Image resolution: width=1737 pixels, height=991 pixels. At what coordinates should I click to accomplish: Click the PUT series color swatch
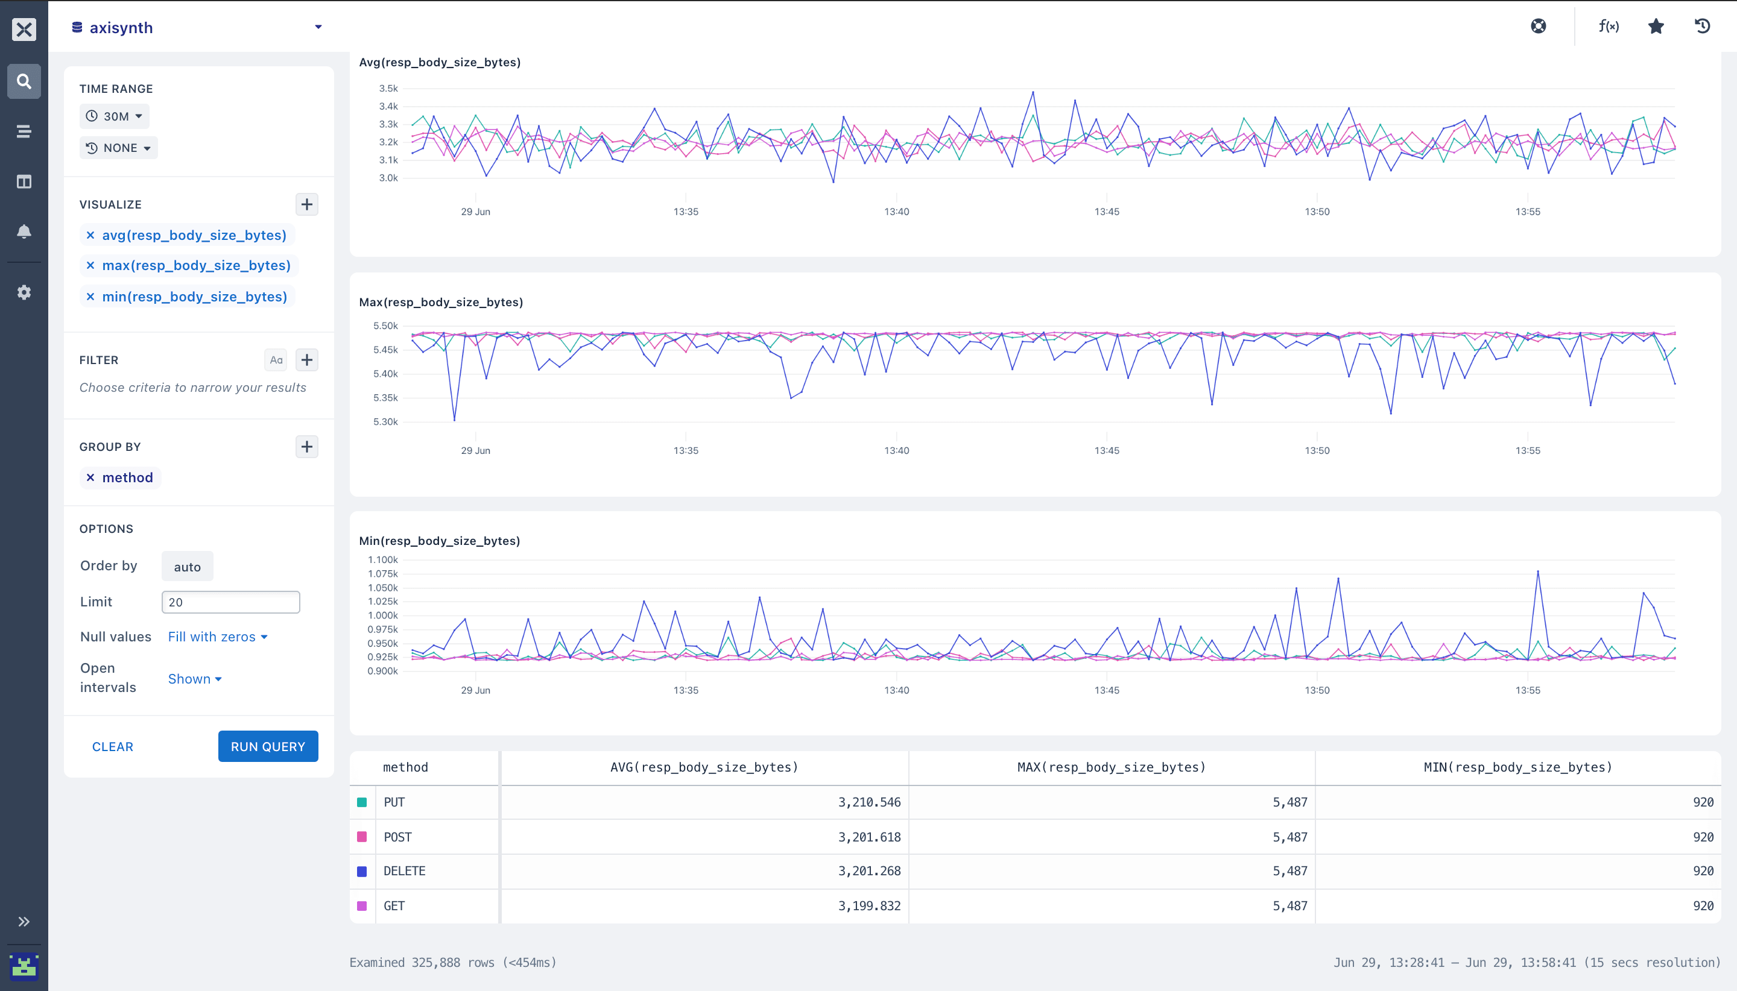pyautogui.click(x=362, y=802)
